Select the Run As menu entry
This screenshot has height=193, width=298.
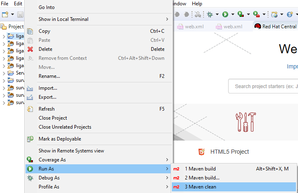pyautogui.click(x=99, y=169)
